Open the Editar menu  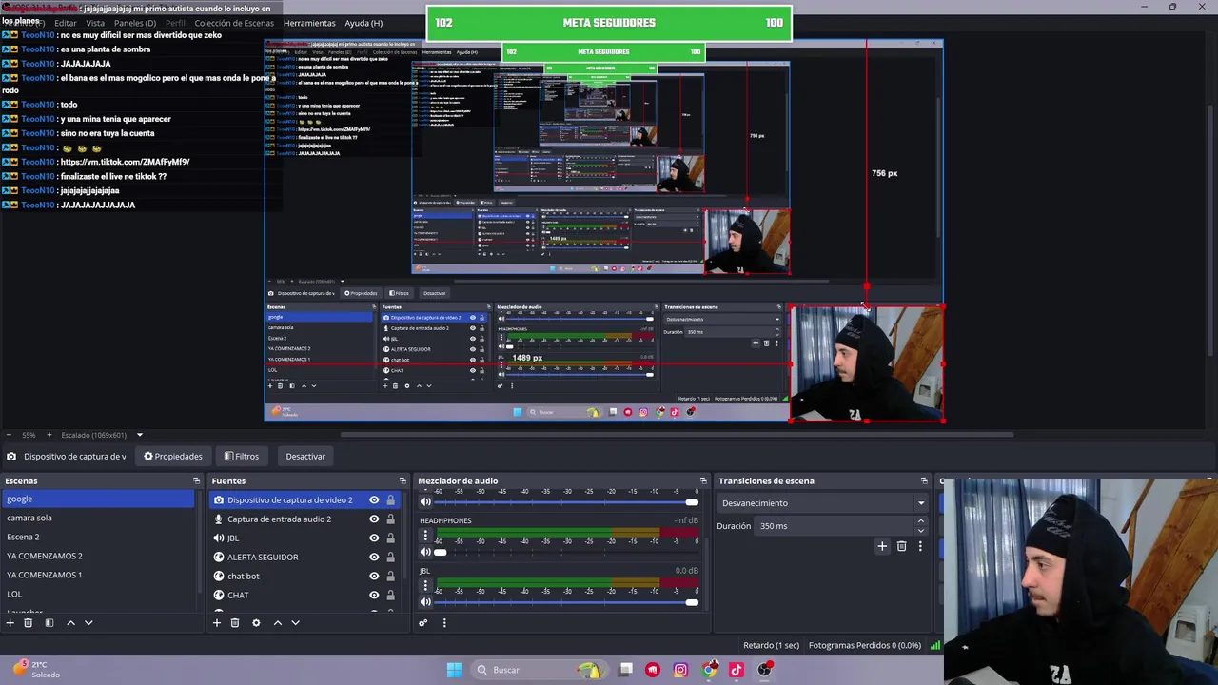click(66, 23)
